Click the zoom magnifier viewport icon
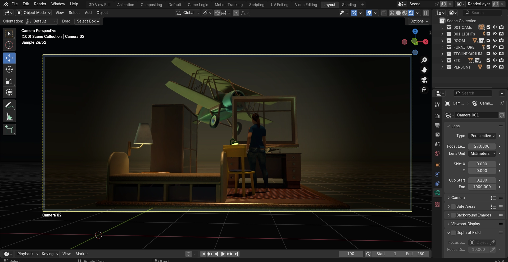508x262 pixels. [424, 60]
